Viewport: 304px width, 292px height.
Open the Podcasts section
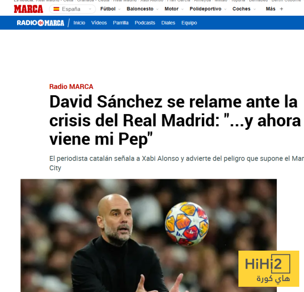point(145,23)
